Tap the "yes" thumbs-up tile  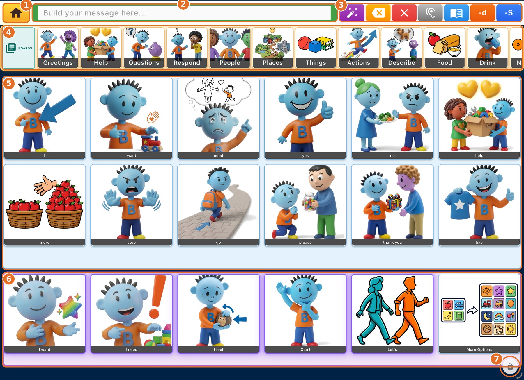(x=305, y=118)
